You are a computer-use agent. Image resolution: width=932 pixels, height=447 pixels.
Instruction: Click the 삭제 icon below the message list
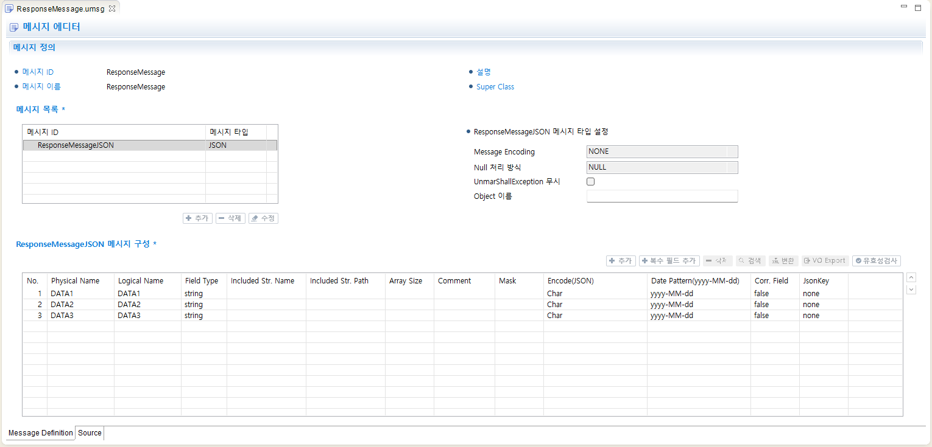(230, 218)
